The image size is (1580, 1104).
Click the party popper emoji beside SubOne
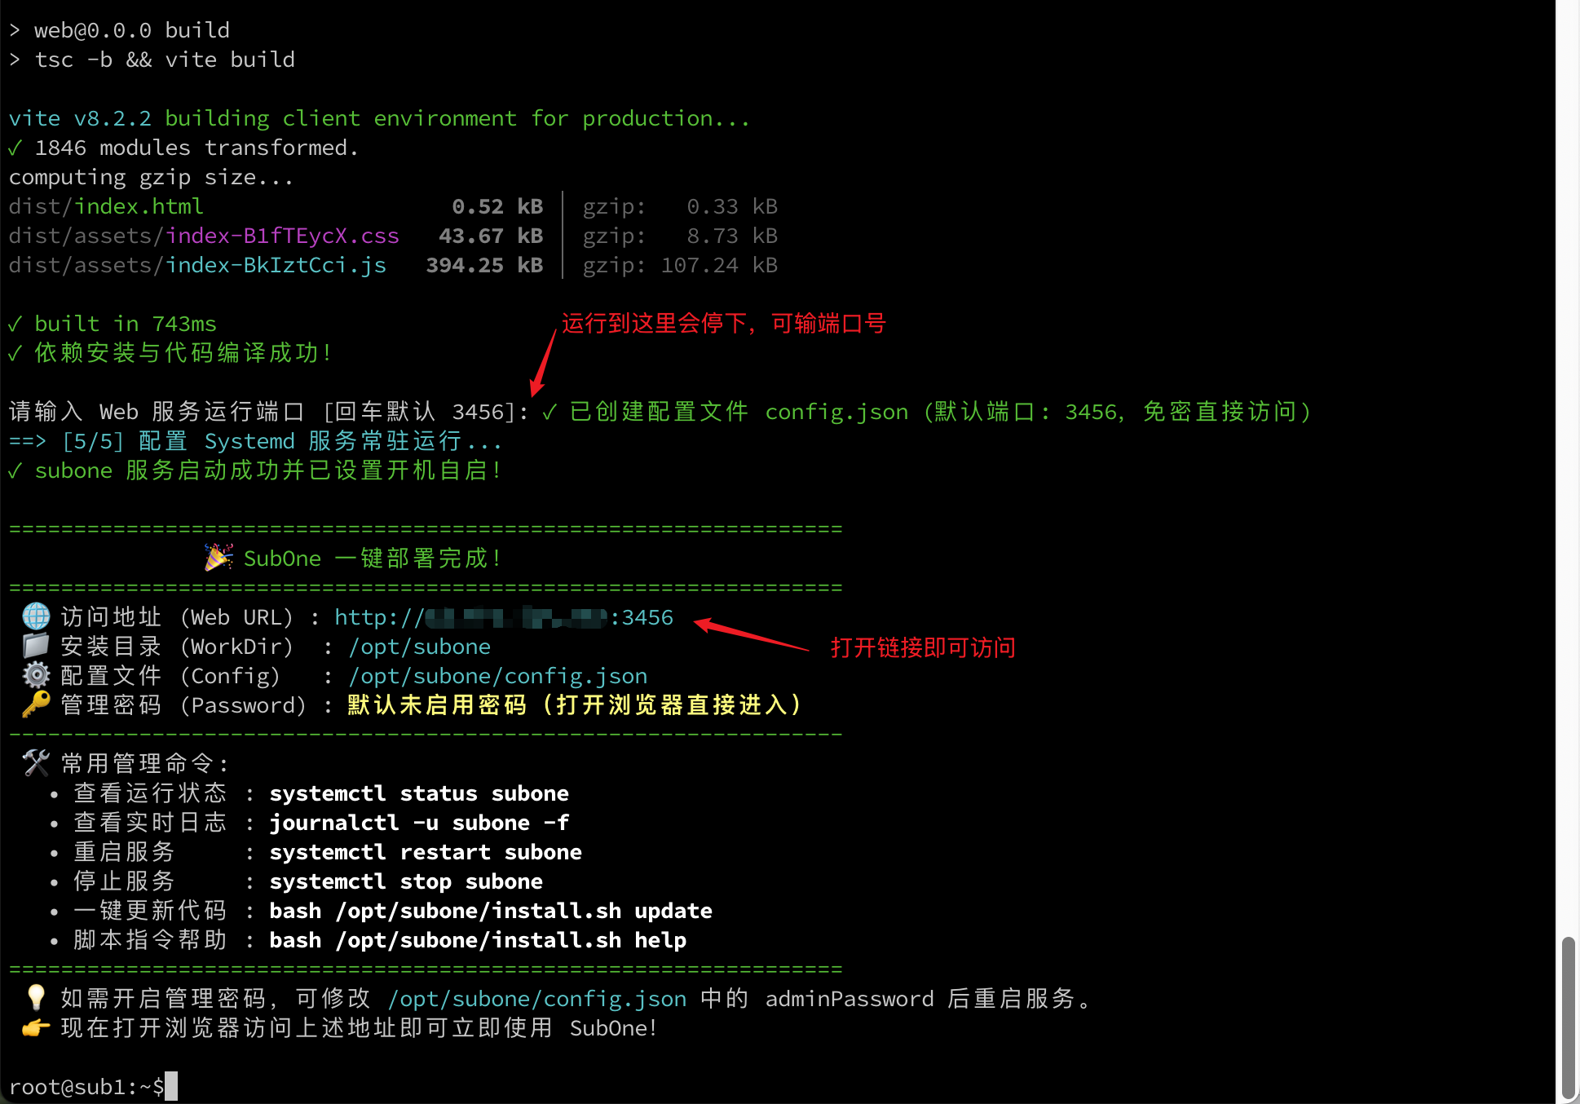[218, 558]
